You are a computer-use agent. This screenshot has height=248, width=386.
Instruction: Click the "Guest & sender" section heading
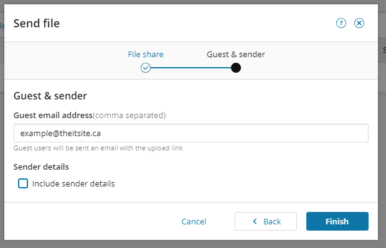50,96
